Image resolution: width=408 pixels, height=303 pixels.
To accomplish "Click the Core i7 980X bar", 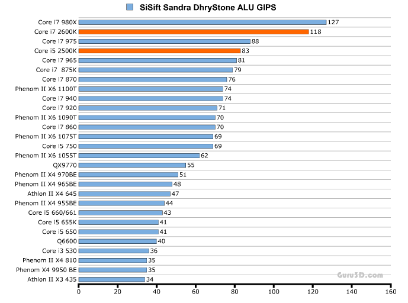I will 203,22.
